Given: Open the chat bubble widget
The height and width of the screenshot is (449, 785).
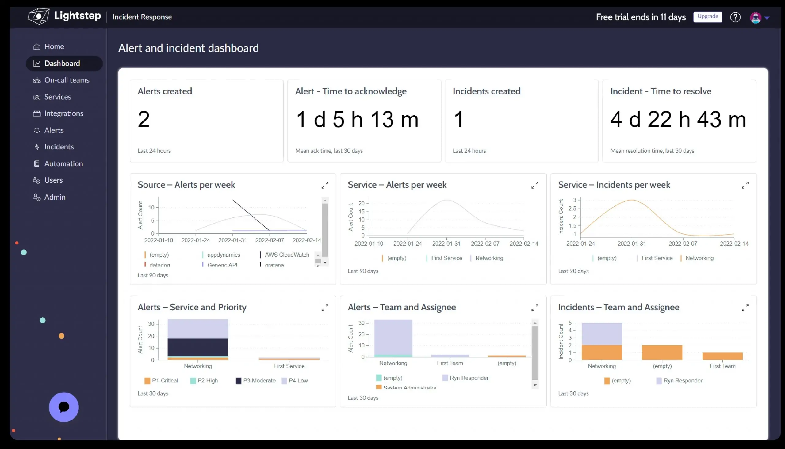Looking at the screenshot, I should [64, 407].
